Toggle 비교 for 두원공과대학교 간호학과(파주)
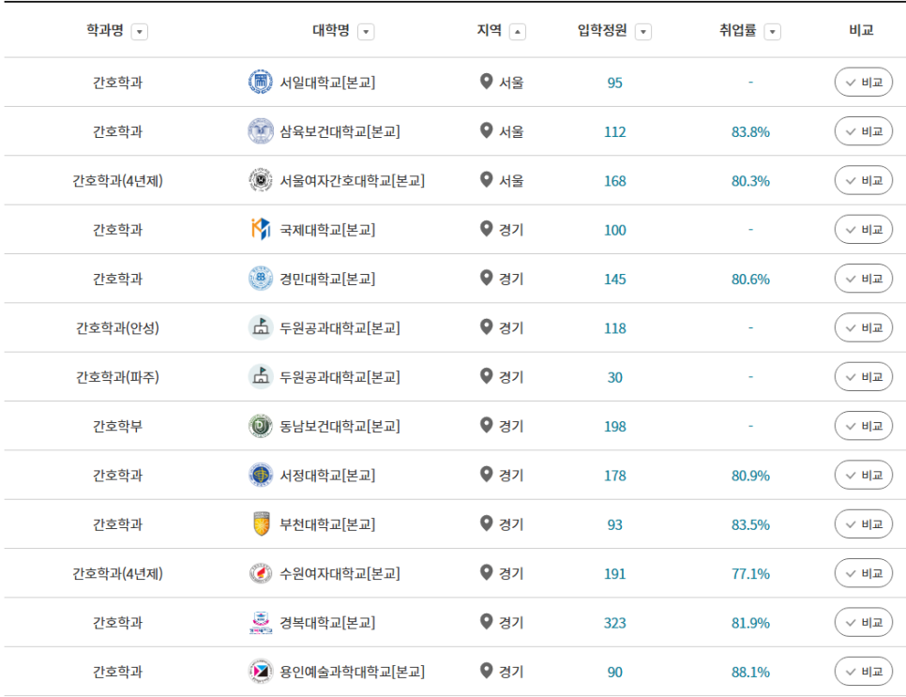Screen dimensions: 906x697 (863, 377)
